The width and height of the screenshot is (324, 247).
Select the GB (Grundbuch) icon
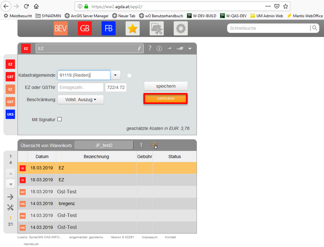coord(85,28)
